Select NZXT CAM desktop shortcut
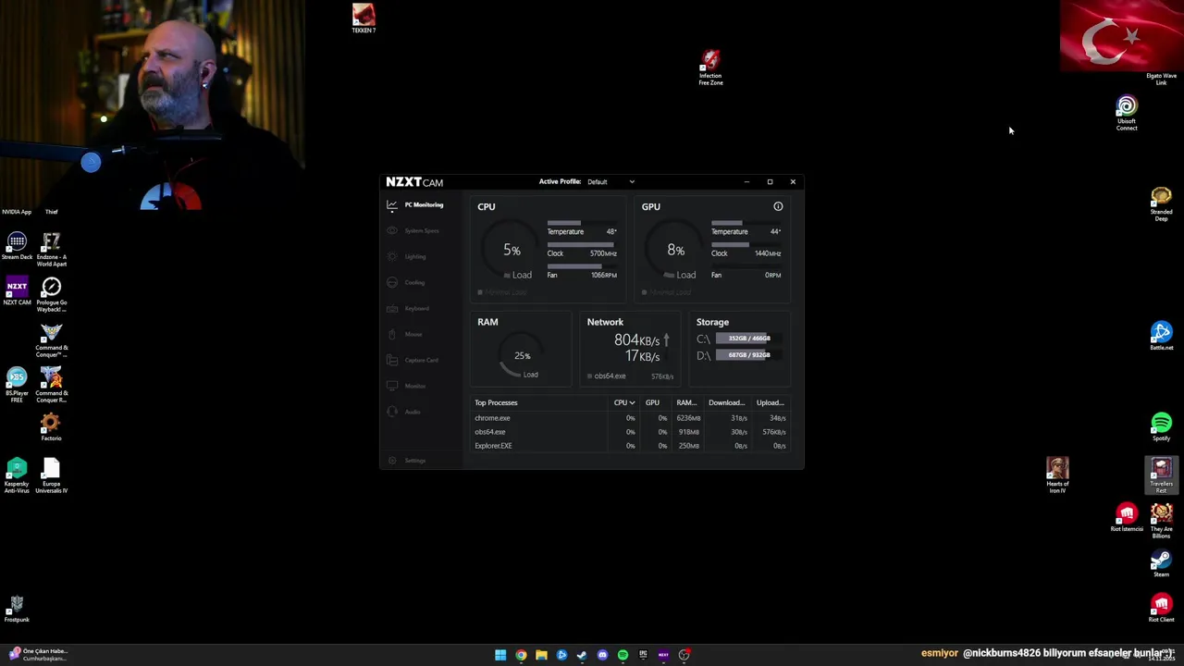Image resolution: width=1184 pixels, height=666 pixels. click(17, 291)
